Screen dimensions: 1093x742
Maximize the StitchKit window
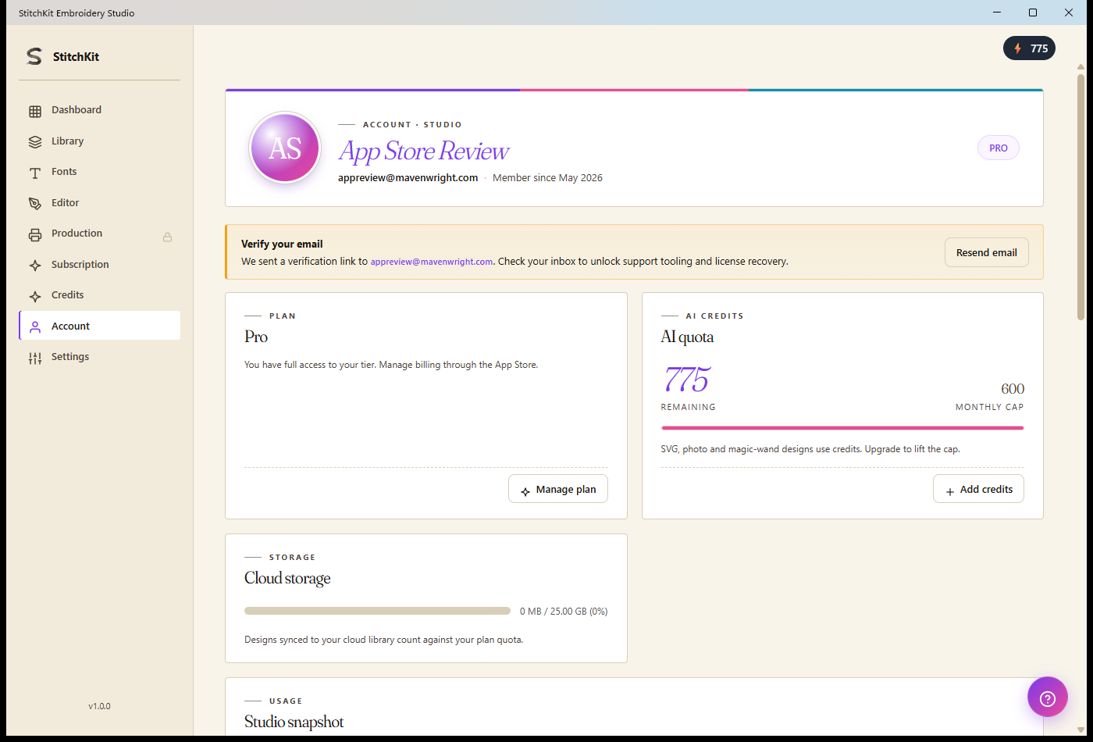[x=1033, y=12]
